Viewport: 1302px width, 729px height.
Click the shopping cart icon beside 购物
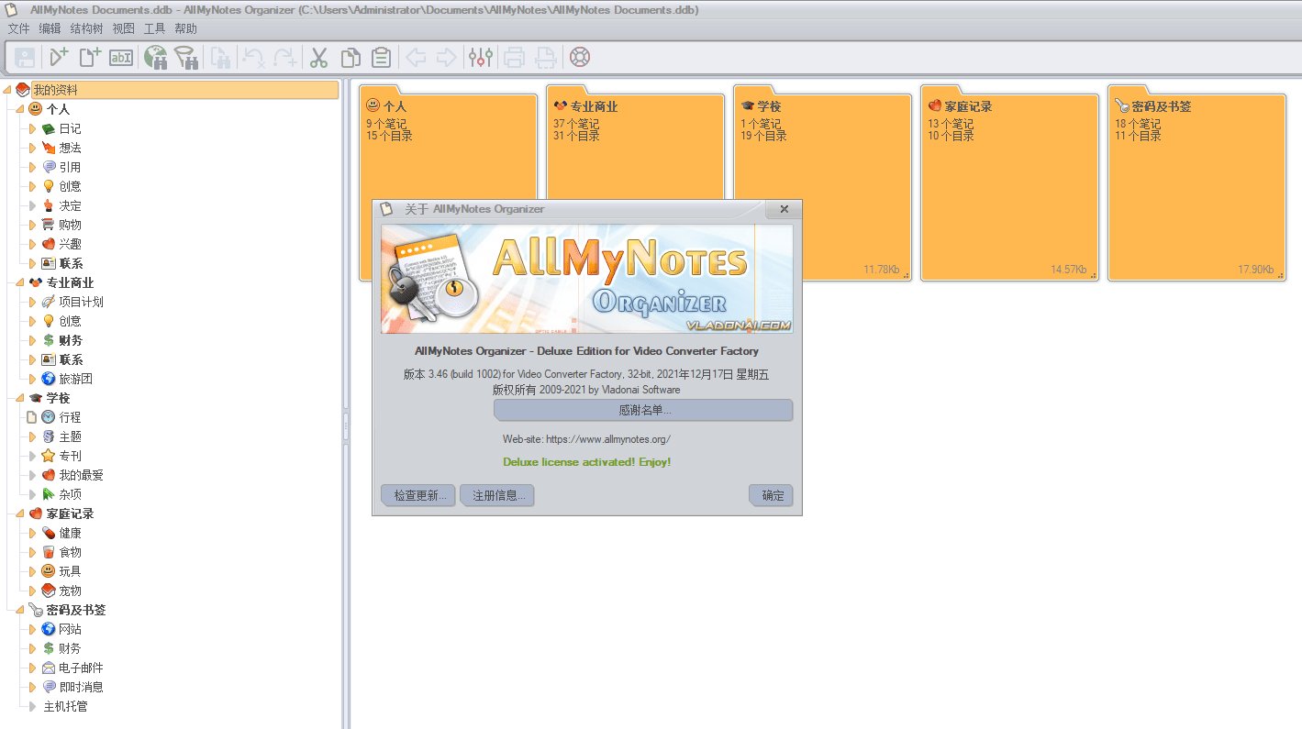tap(49, 225)
